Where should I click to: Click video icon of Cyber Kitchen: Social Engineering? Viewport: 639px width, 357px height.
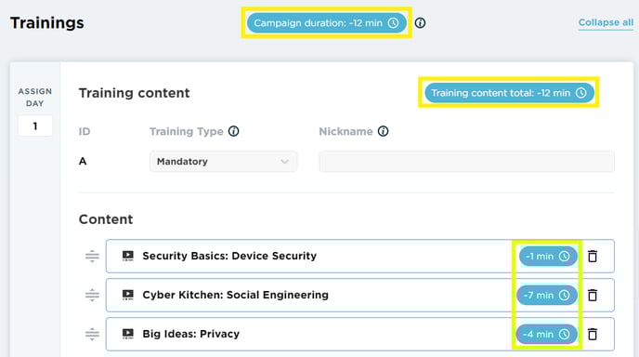(128, 295)
